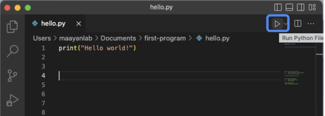Click the Users breadcrumb link
This screenshot has width=325, height=116.
tap(42, 38)
